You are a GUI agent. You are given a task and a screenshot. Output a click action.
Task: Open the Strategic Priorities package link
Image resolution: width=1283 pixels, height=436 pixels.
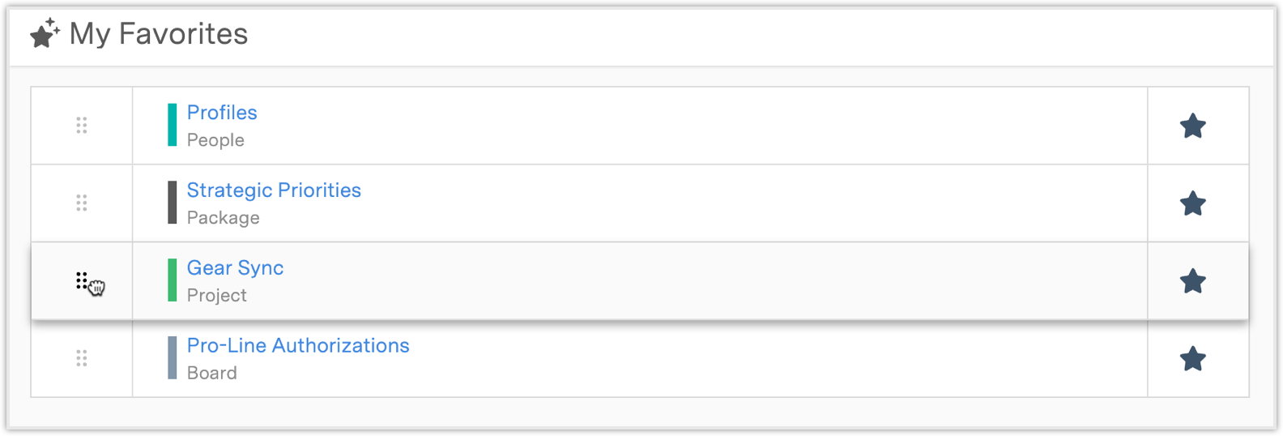pyautogui.click(x=274, y=190)
